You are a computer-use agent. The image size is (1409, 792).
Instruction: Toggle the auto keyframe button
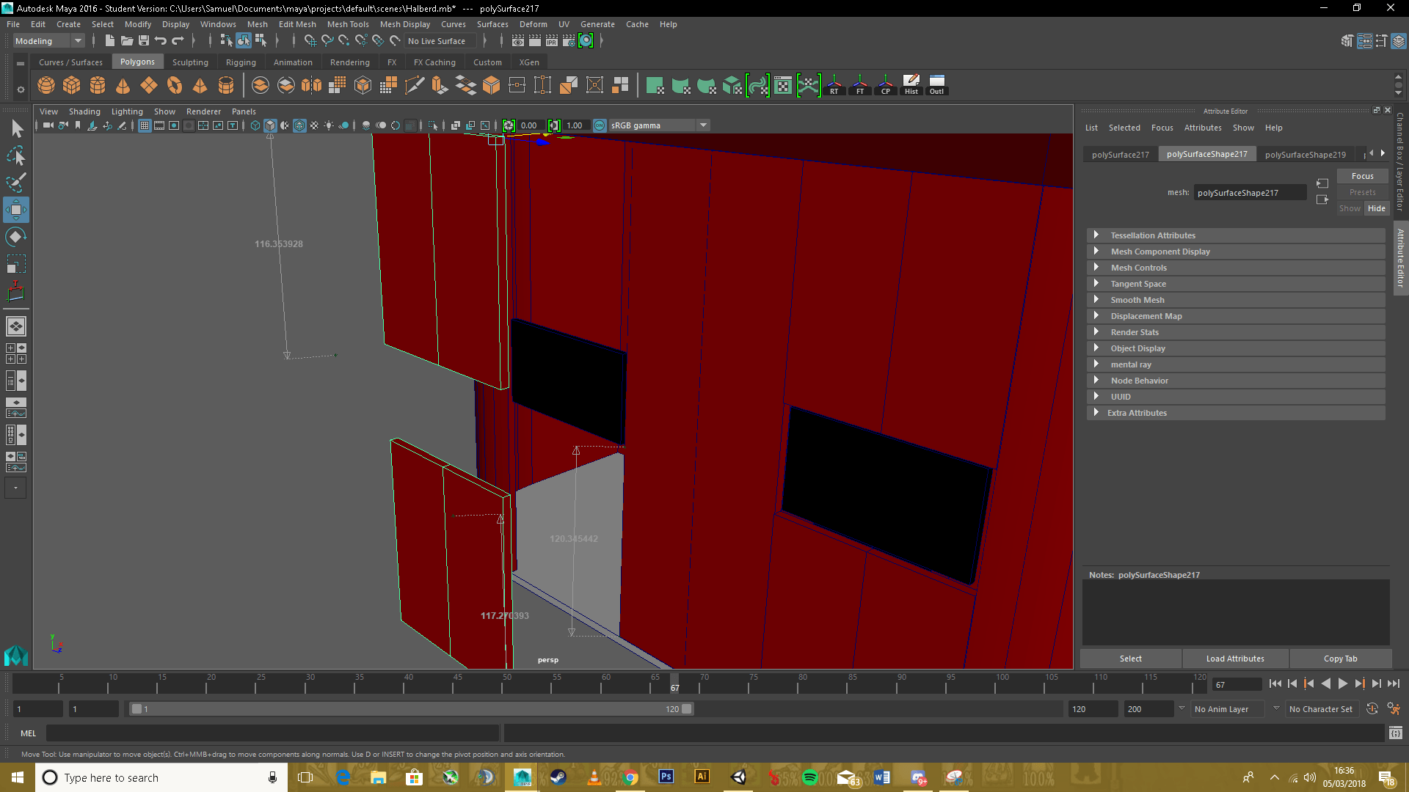coord(1372,709)
